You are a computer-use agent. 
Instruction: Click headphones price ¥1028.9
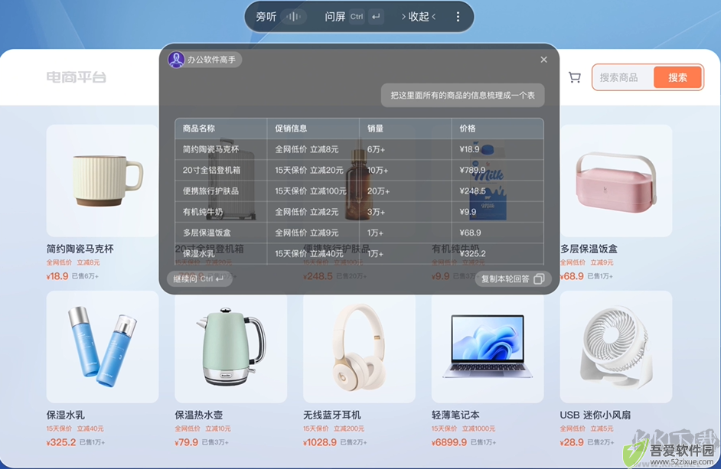click(x=320, y=442)
